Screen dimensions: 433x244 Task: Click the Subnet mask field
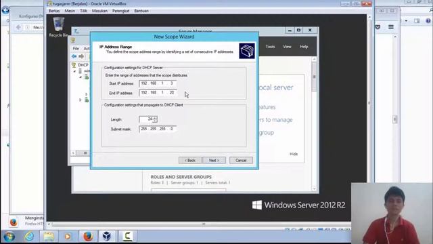tap(158, 129)
